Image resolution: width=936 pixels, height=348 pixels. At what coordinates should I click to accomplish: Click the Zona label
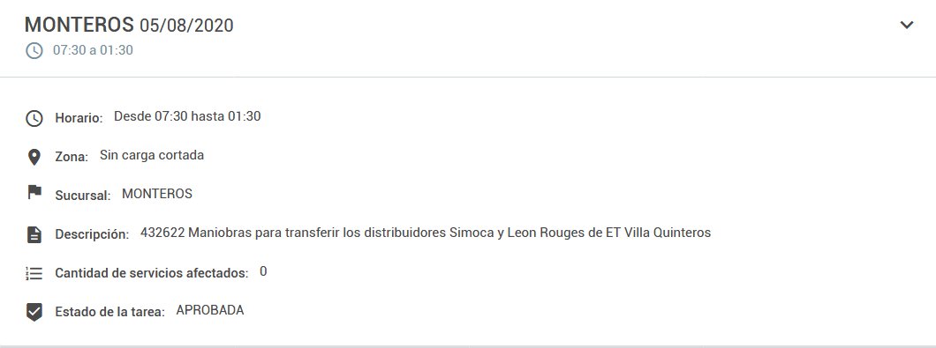(72, 158)
